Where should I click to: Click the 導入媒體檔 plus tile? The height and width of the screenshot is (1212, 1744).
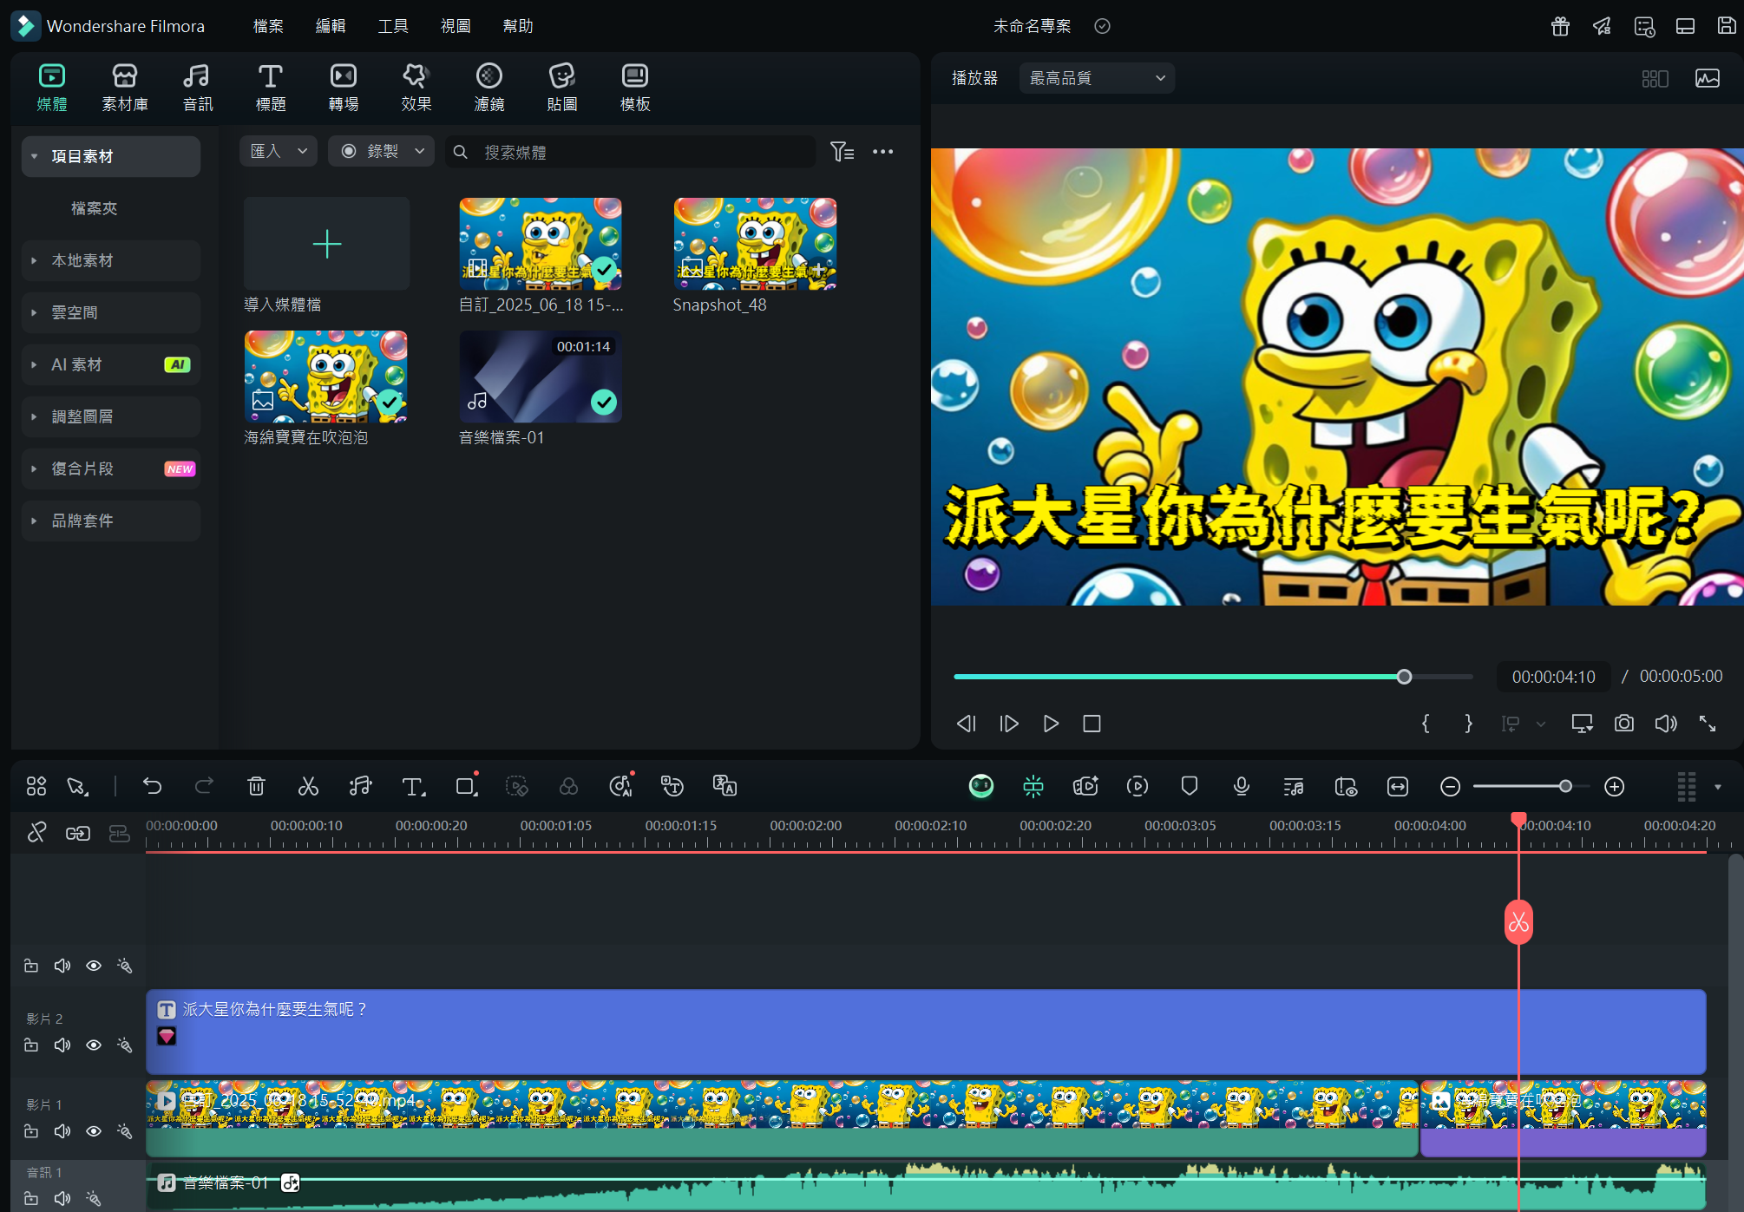point(327,244)
